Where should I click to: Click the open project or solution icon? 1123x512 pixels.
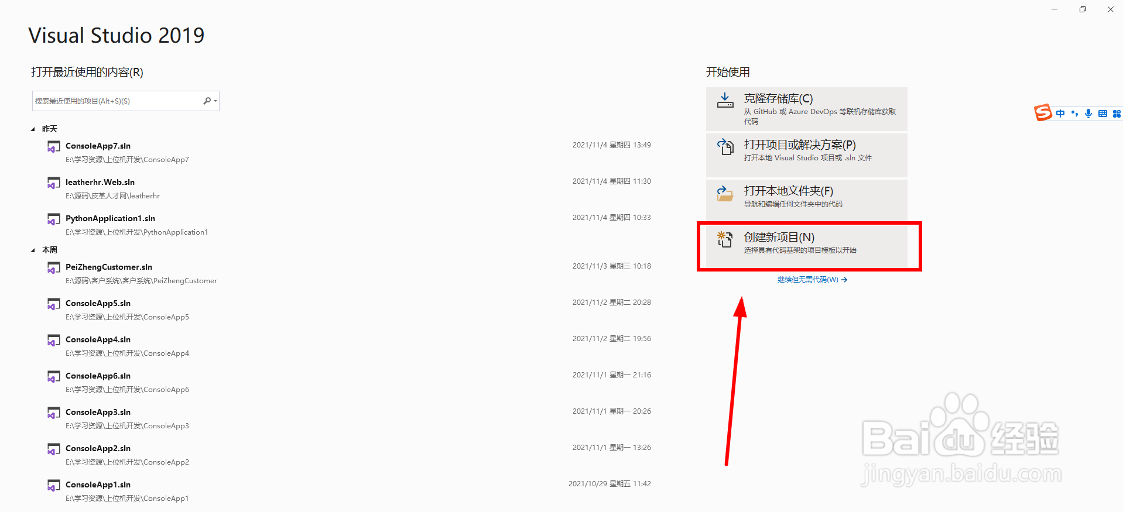pos(725,146)
